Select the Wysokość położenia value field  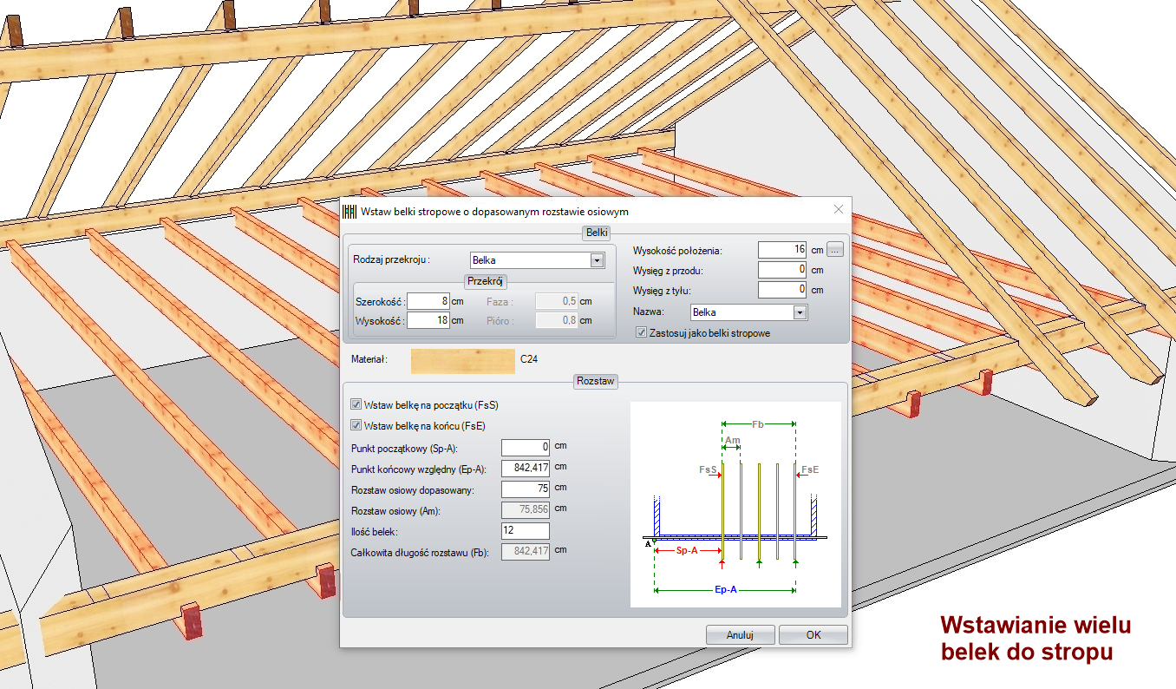781,250
